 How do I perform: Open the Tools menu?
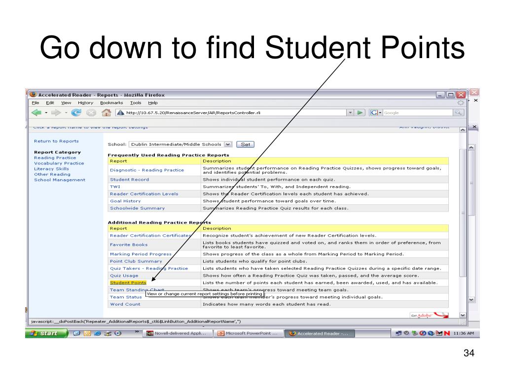click(136, 103)
